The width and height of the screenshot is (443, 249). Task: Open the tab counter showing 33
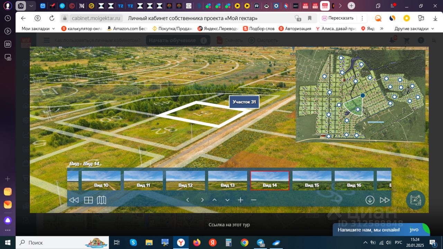[21, 6]
